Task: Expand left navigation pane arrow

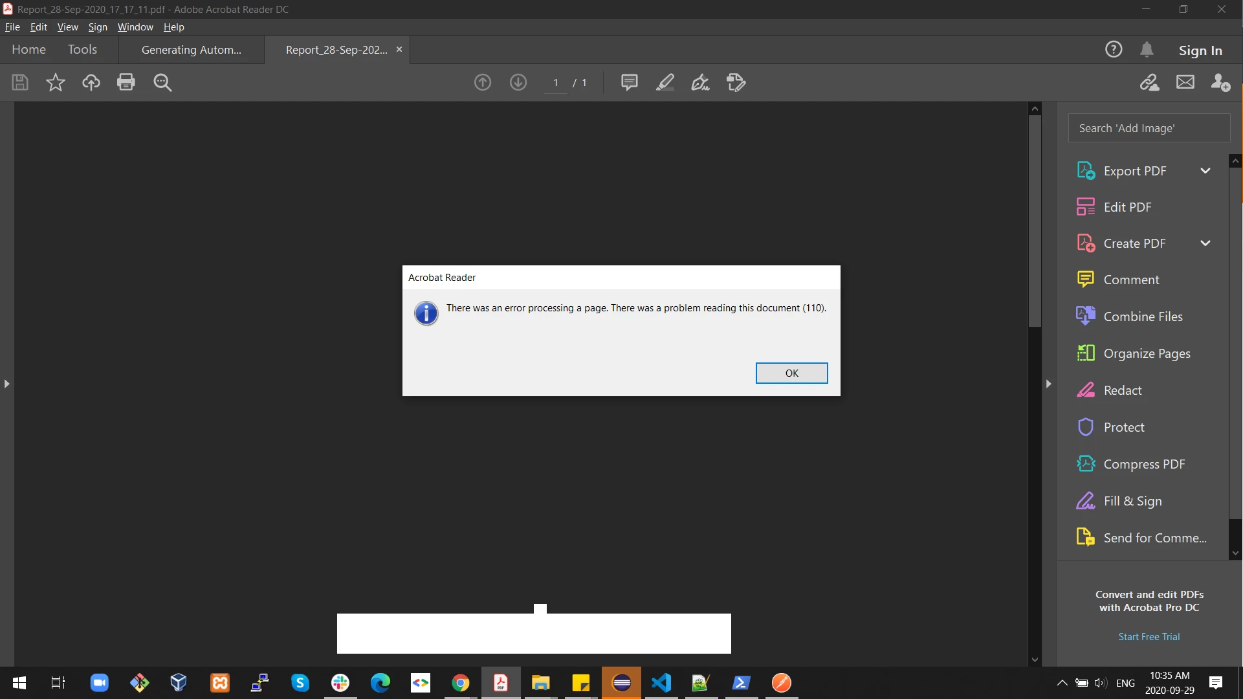Action: pos(6,384)
